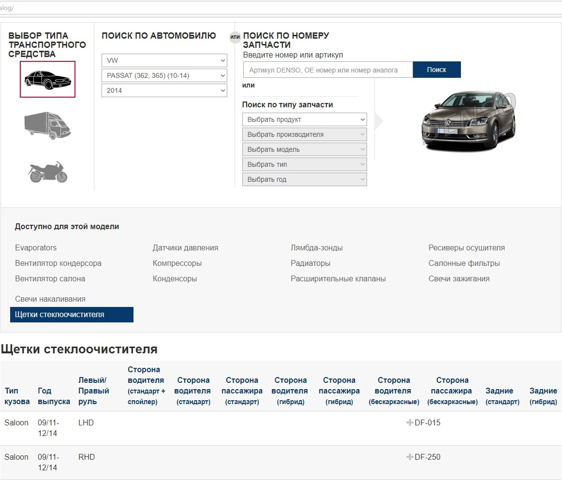
Task: Click Saloon in the RHD row
Action: (x=16, y=457)
